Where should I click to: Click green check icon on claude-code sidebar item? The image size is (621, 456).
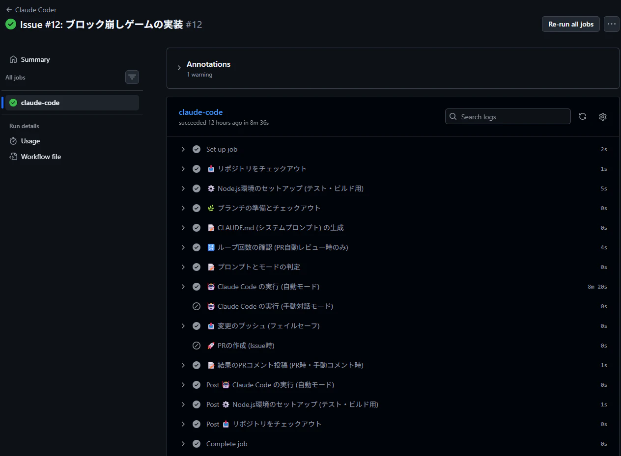tap(13, 103)
